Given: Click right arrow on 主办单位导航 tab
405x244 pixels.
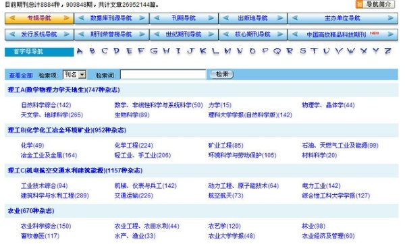Looking at the screenshot, I should (391, 18).
